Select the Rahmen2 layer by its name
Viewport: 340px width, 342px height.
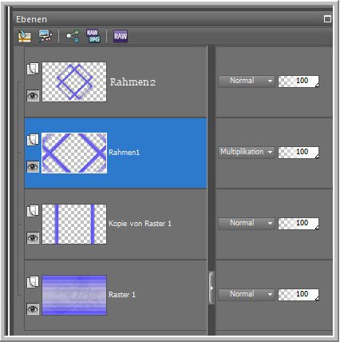click(132, 82)
